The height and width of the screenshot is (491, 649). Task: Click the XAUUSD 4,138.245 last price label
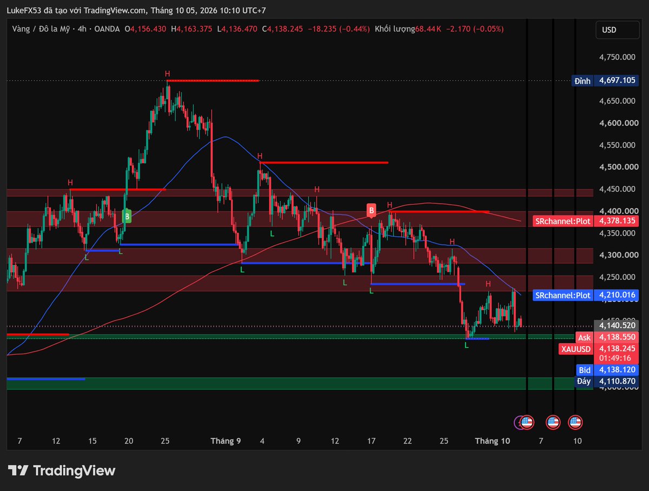(598, 349)
